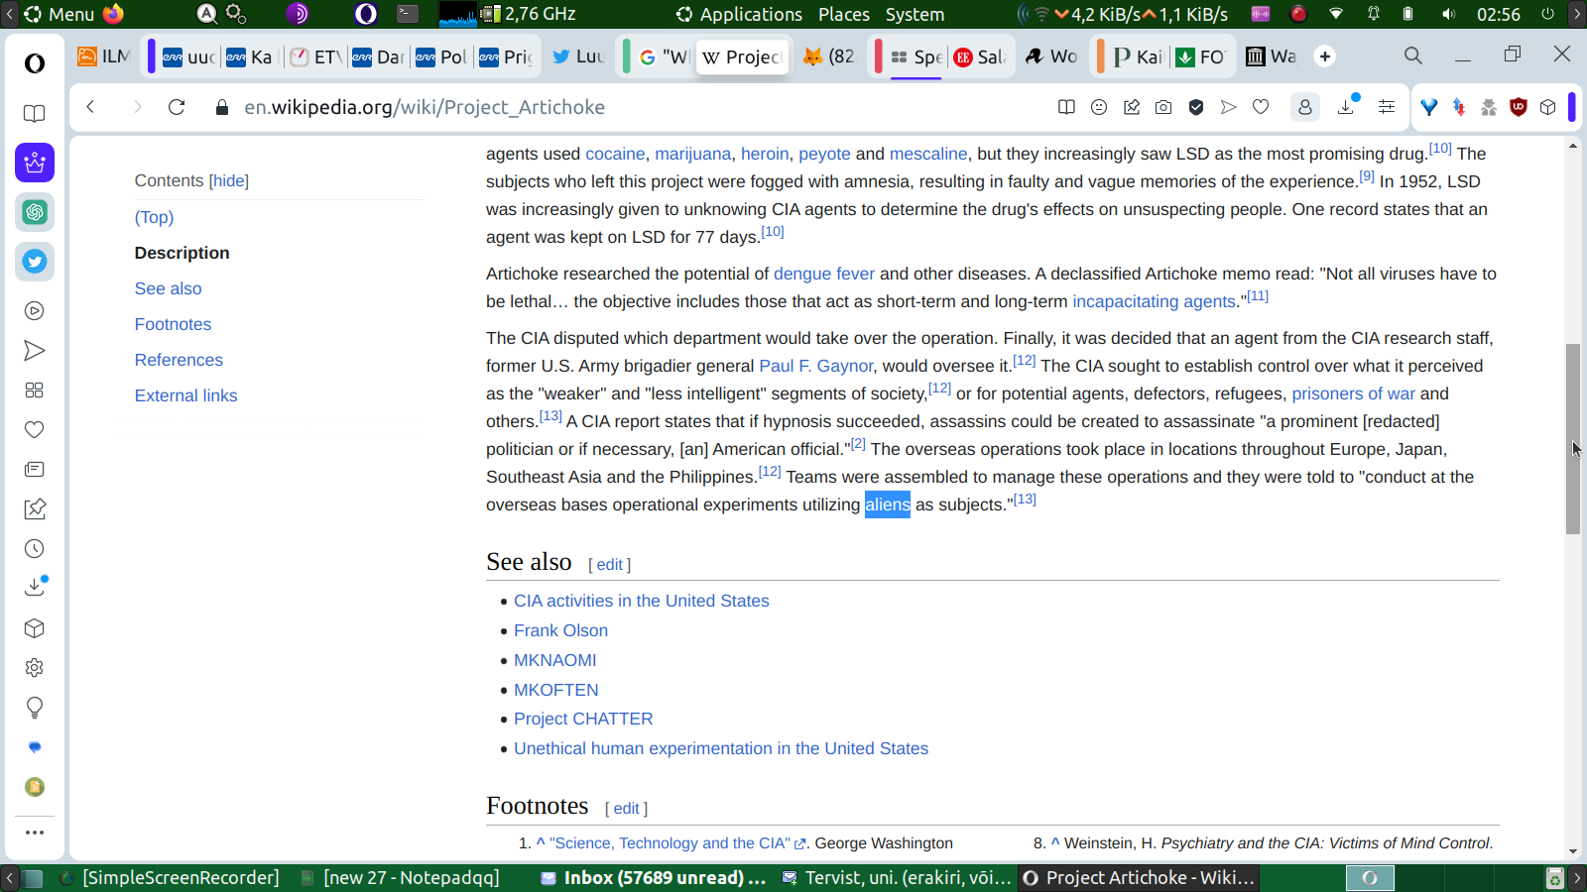
Task: Open the Places menu
Action: (844, 14)
